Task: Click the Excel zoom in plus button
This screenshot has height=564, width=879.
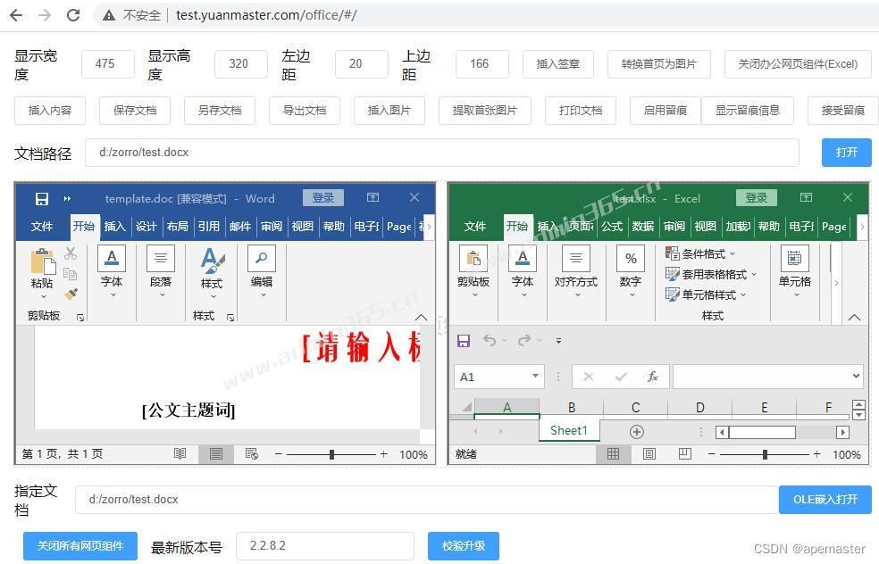Action: pyautogui.click(x=816, y=454)
